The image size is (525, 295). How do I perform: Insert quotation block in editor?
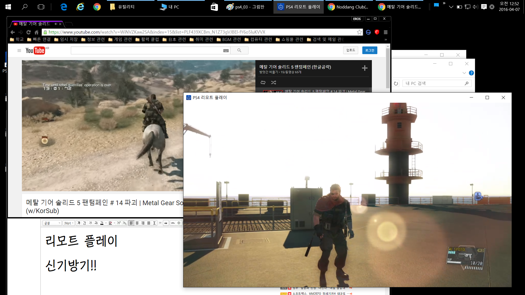coord(166,223)
